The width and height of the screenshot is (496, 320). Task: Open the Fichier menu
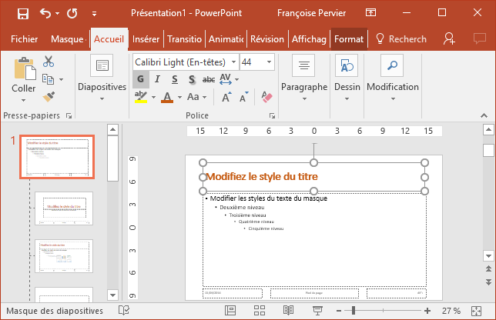click(25, 38)
